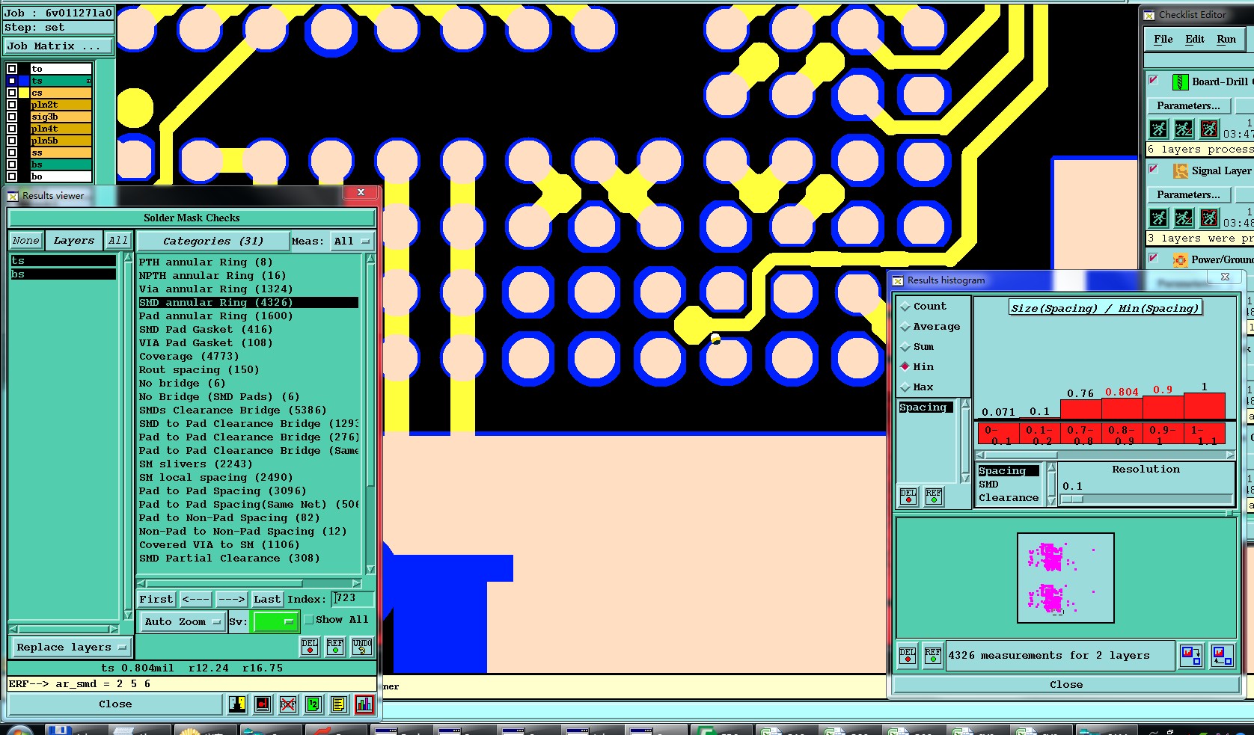The width and height of the screenshot is (1254, 735).
Task: Click first histogram export icon at bottom right
Action: [x=1190, y=656]
